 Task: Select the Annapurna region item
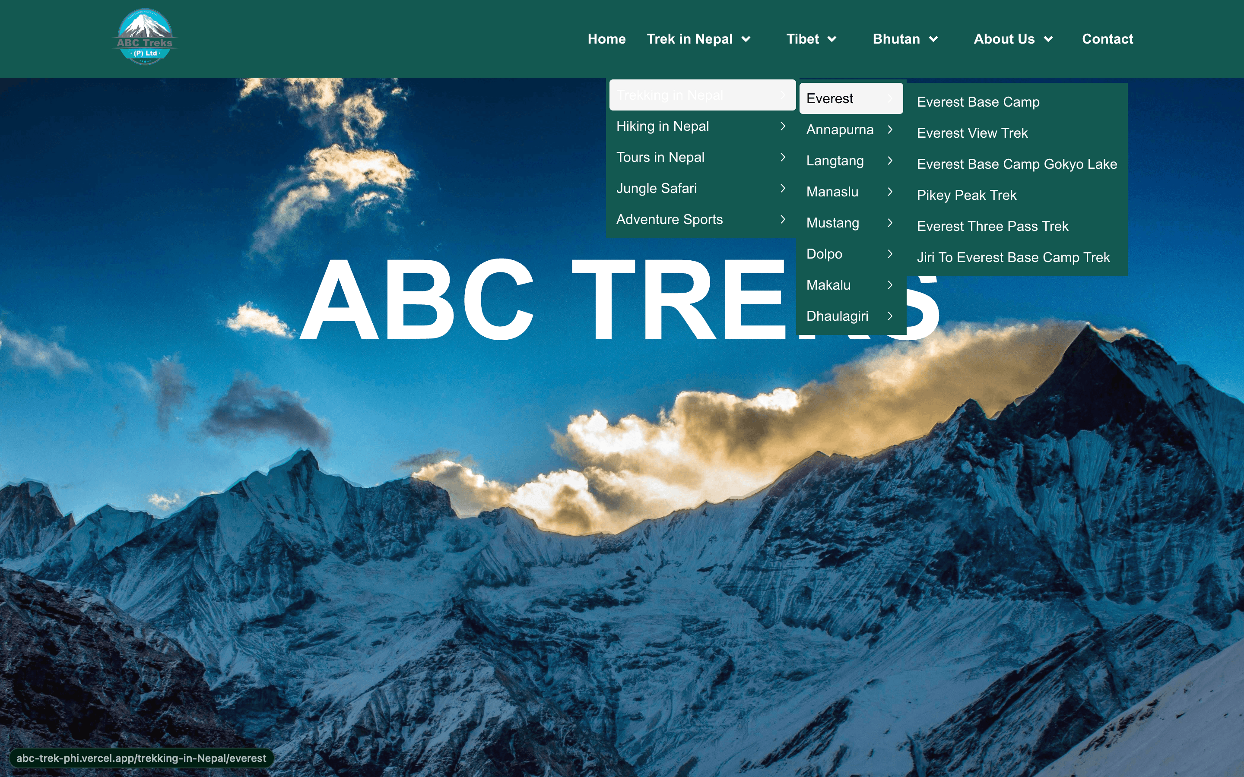[x=851, y=129]
